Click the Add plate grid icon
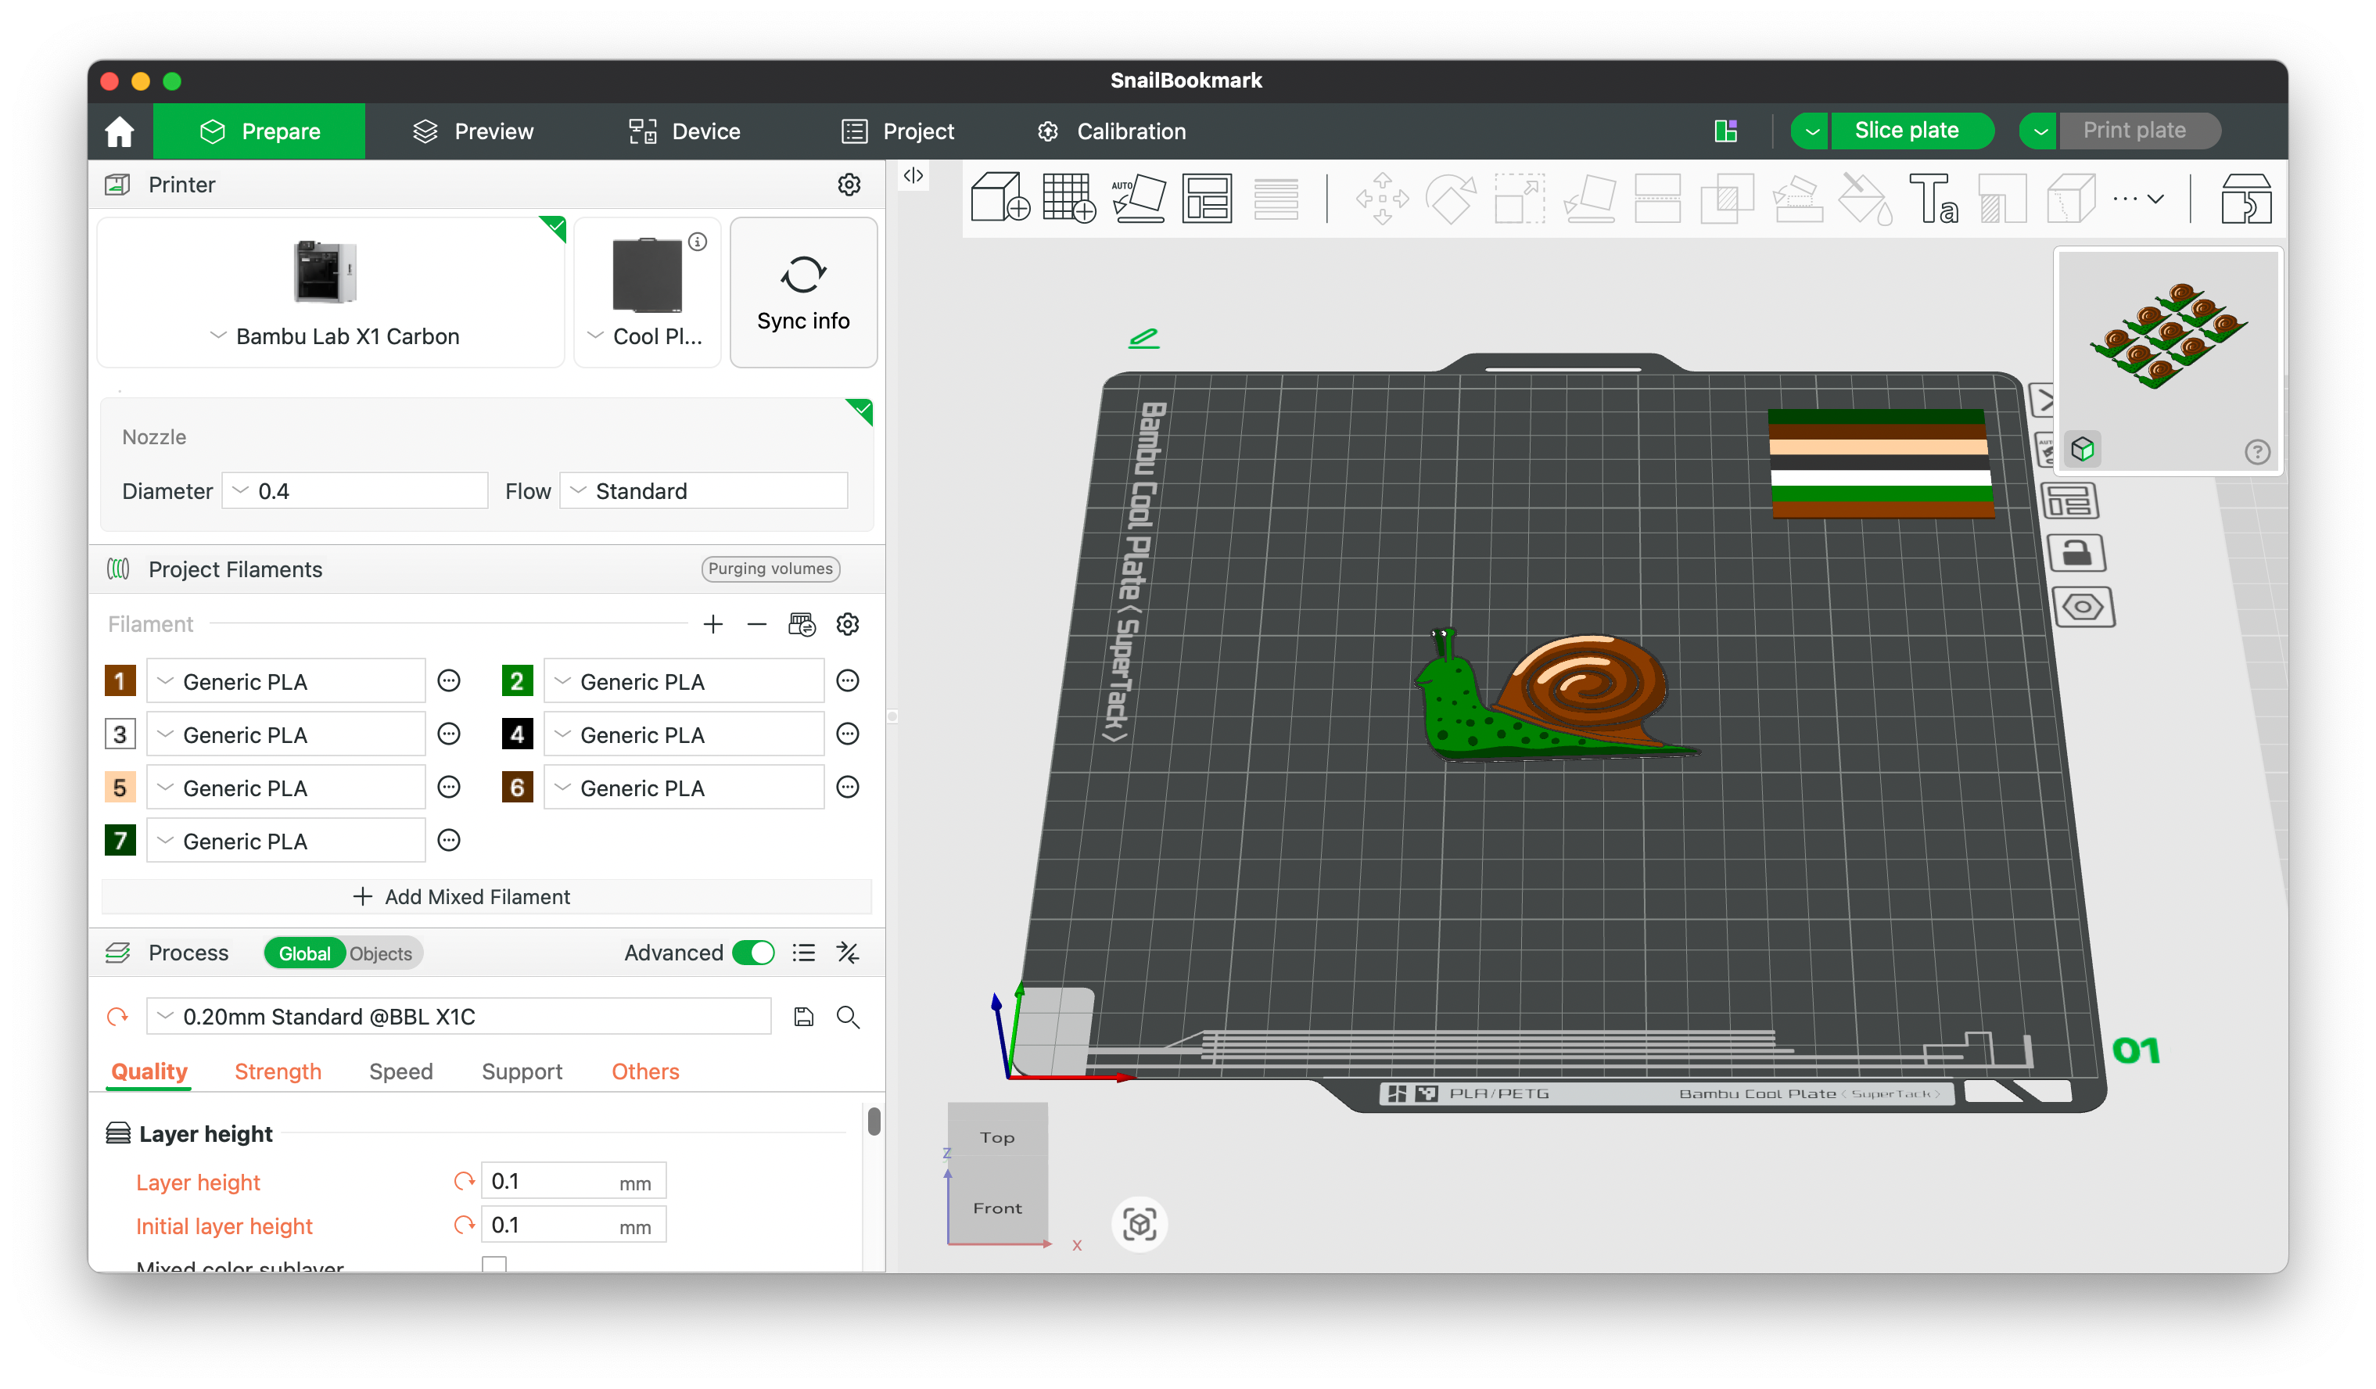The width and height of the screenshot is (2376, 1389). [1069, 198]
